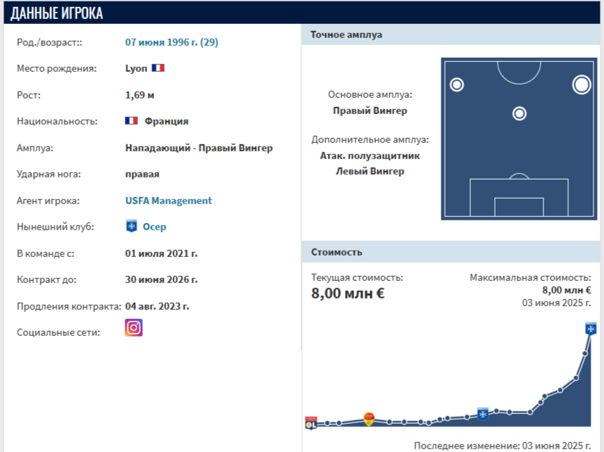Select the left winger position marker on pitch
Viewport: 604px width, 452px height.
click(x=457, y=84)
